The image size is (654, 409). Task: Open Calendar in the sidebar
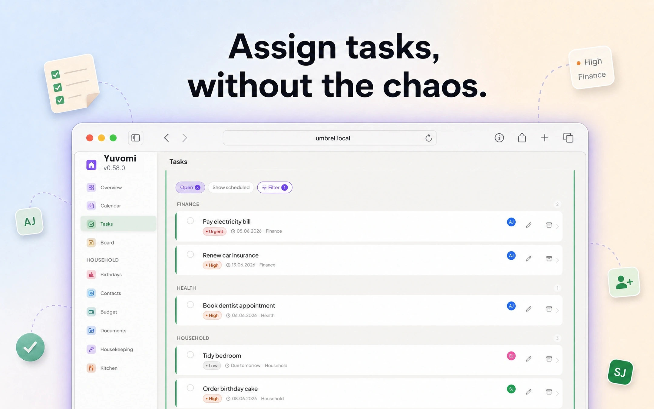[x=118, y=206]
